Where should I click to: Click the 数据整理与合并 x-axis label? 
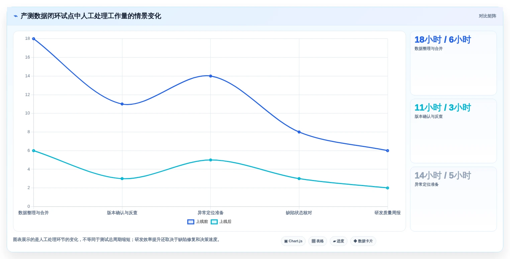33,213
